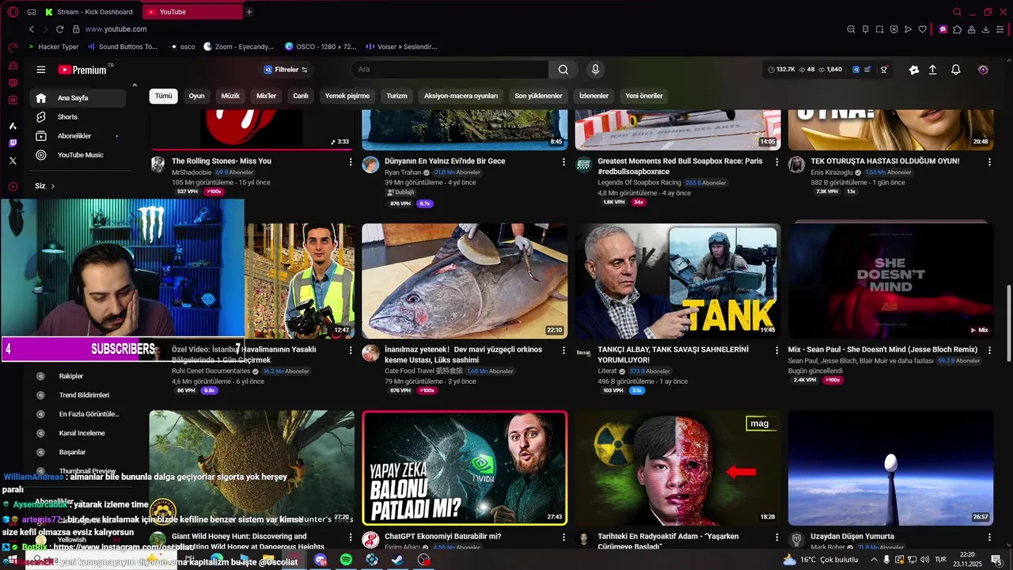Open browser downloads icon
Image resolution: width=1013 pixels, height=570 pixels.
pos(986,29)
